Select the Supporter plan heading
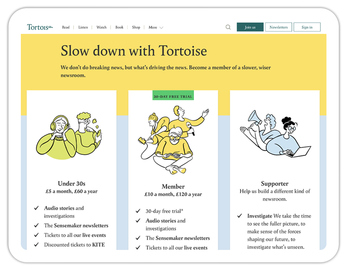This screenshot has width=348, height=269. [275, 184]
